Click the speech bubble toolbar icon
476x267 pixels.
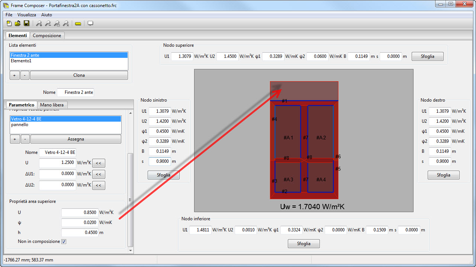click(x=90, y=23)
